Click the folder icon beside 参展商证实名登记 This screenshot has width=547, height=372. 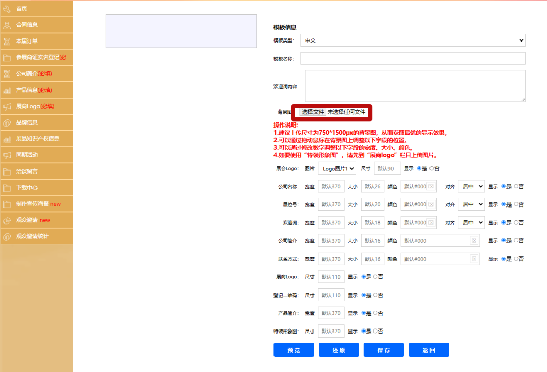click(7, 58)
